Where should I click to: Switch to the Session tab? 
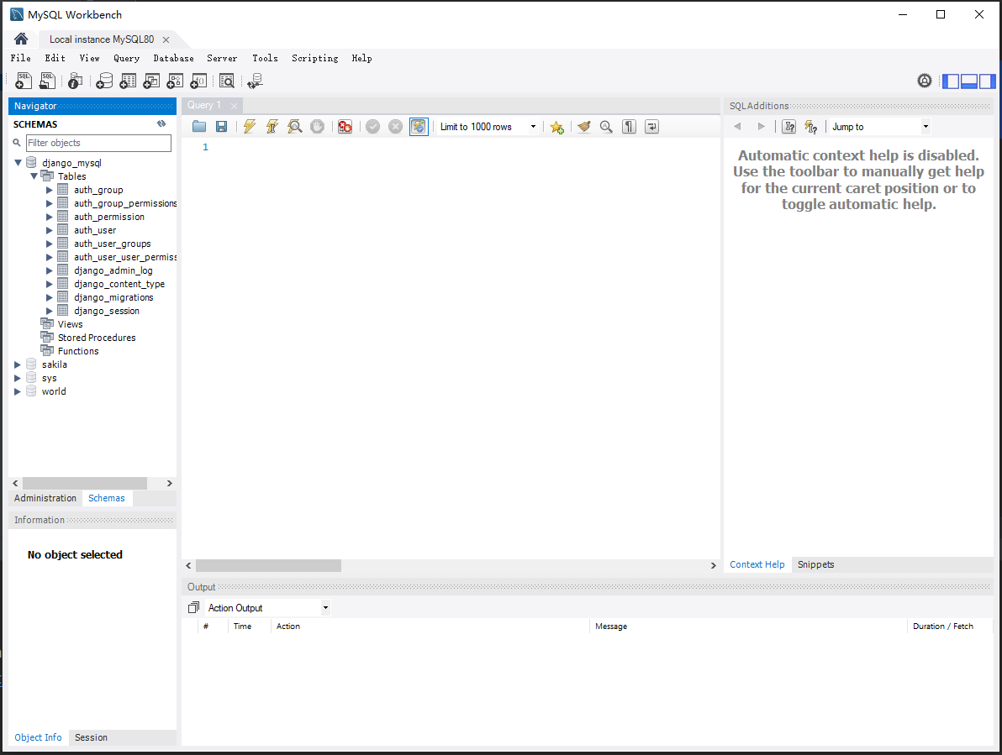tap(91, 737)
